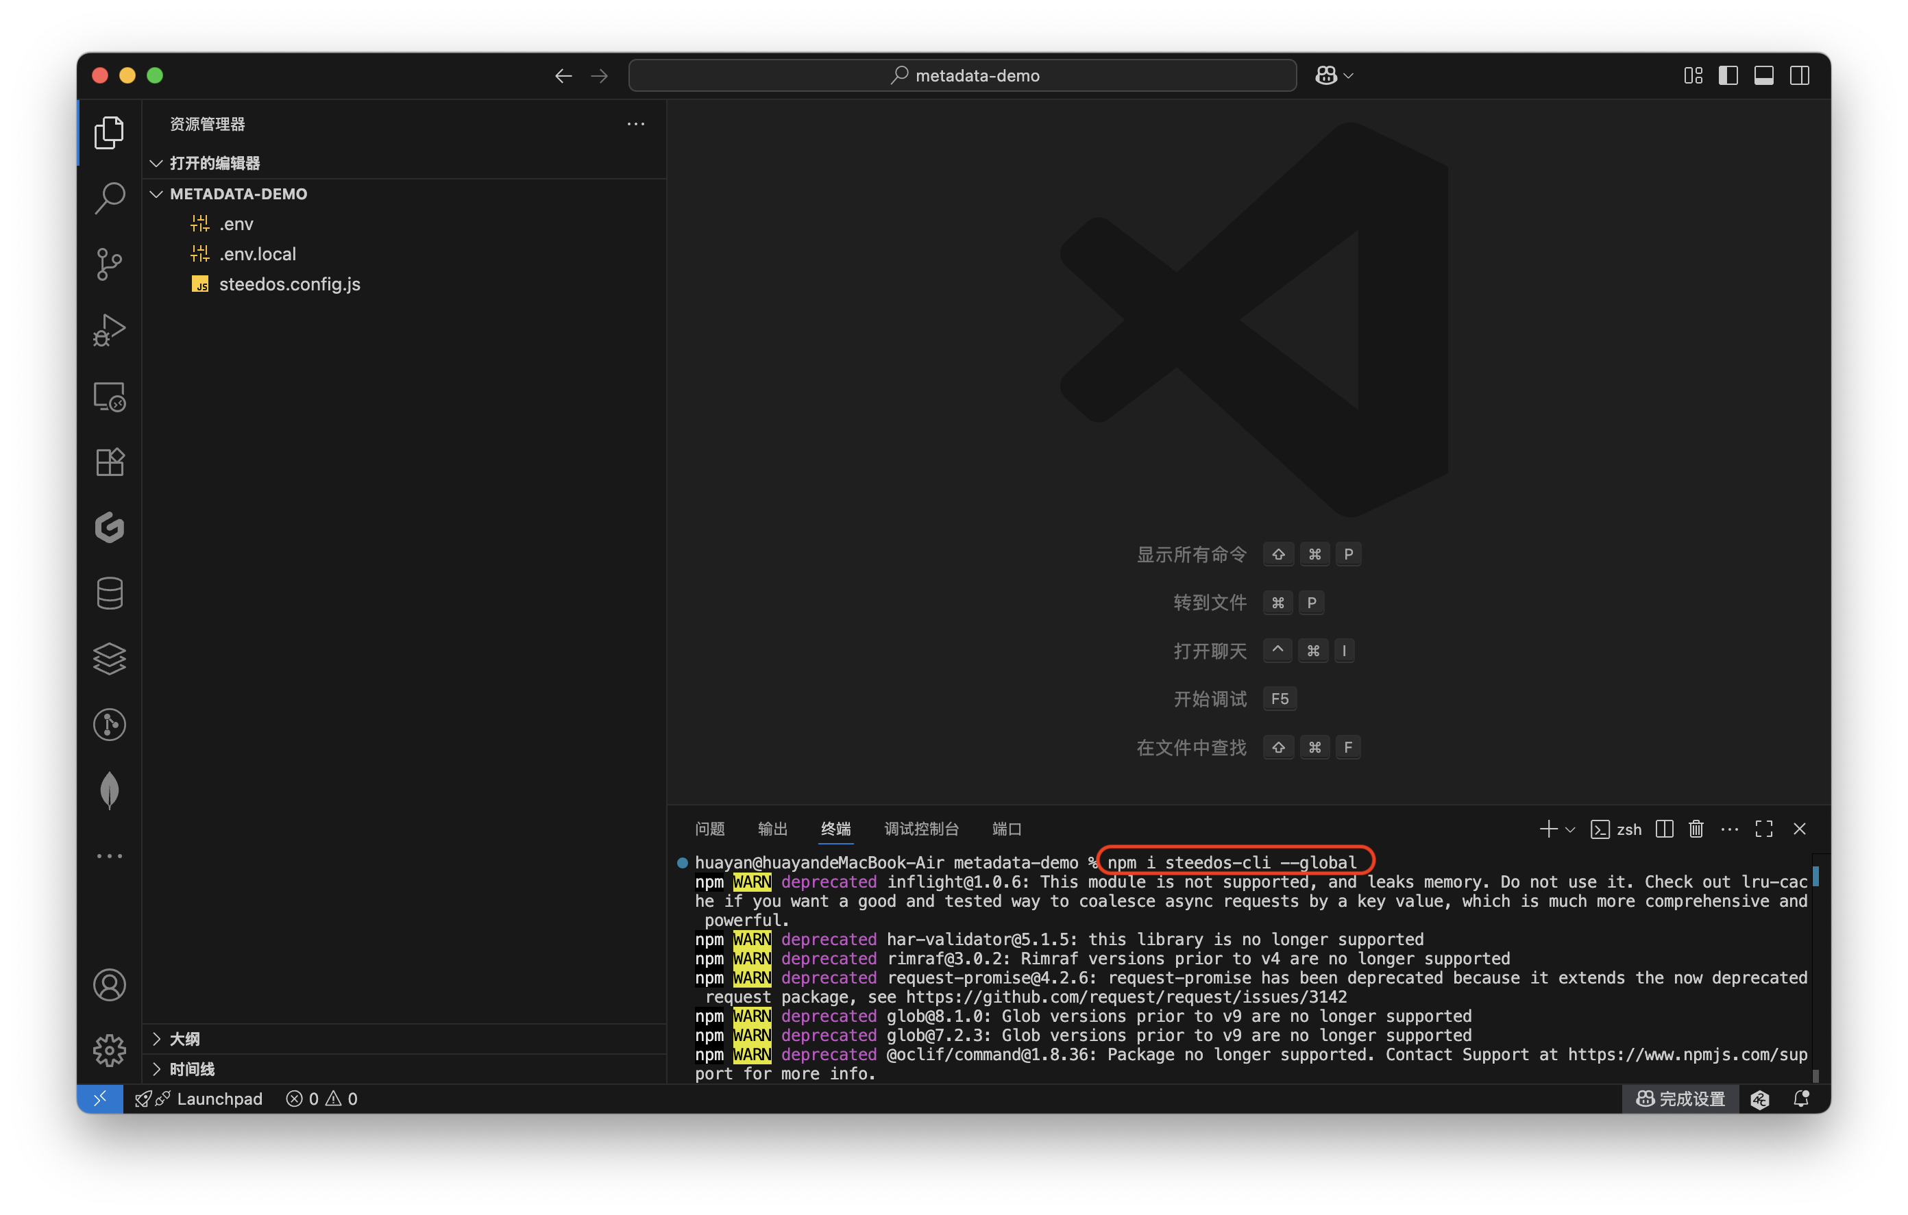Screen dimensions: 1908x1215
Task: Open the Search view icon
Action: (110, 198)
